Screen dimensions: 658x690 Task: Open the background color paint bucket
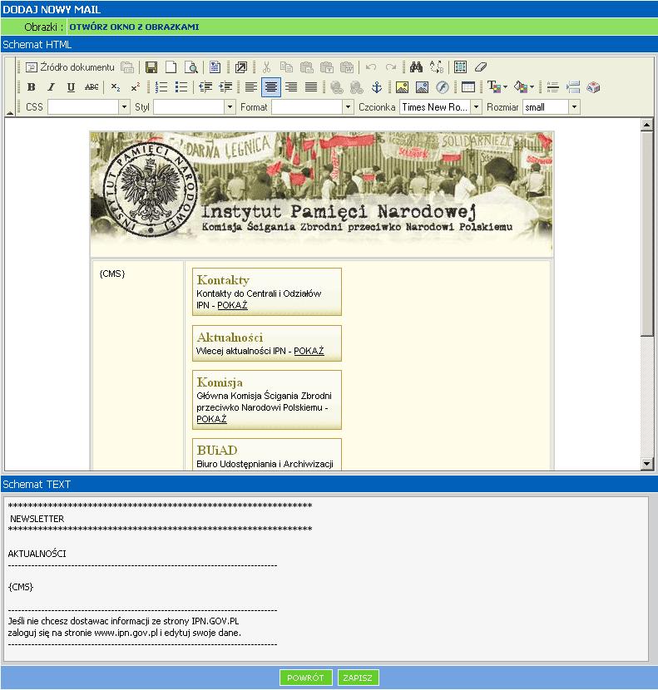tap(524, 87)
